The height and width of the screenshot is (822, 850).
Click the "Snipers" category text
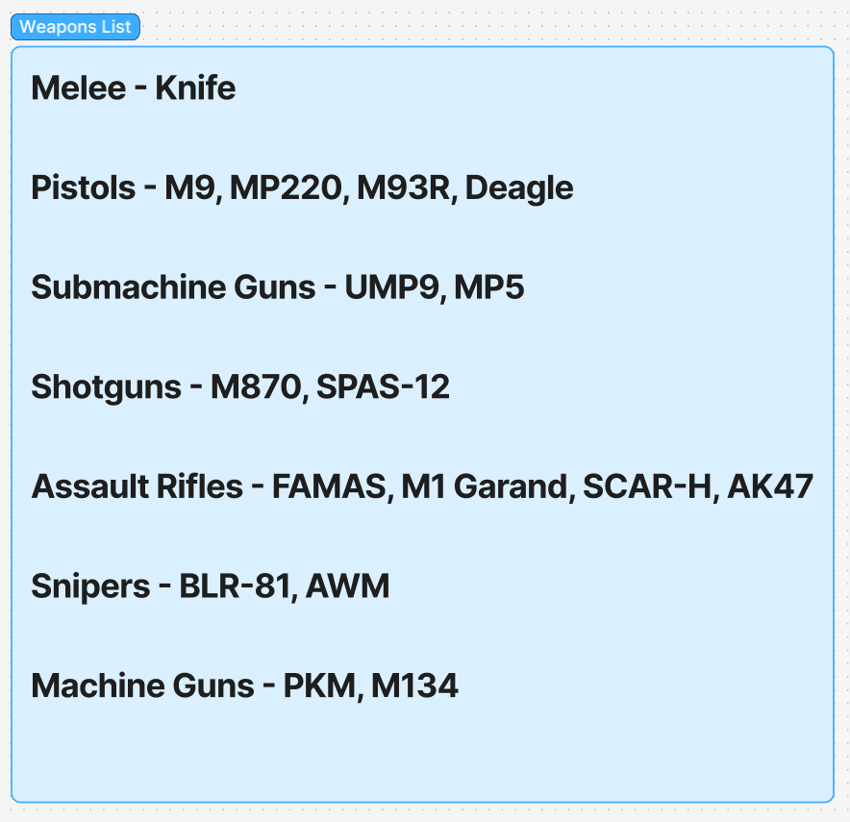[92, 585]
